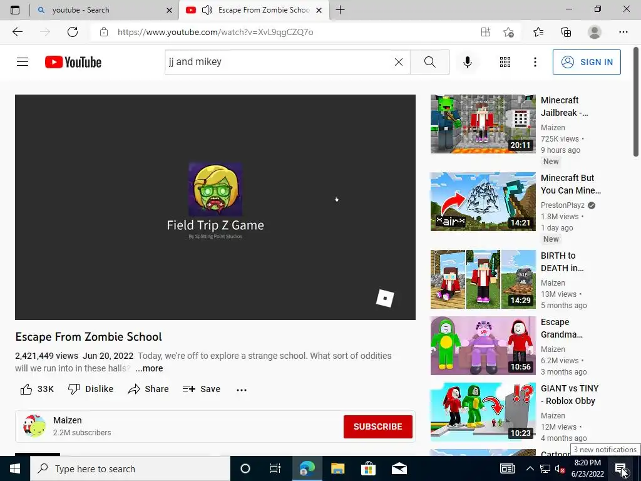Share the video using Share button
Viewport: 641px width, 481px height.
pos(148,389)
